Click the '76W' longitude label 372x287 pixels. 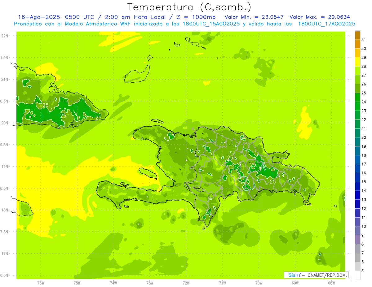[x=41, y=283]
